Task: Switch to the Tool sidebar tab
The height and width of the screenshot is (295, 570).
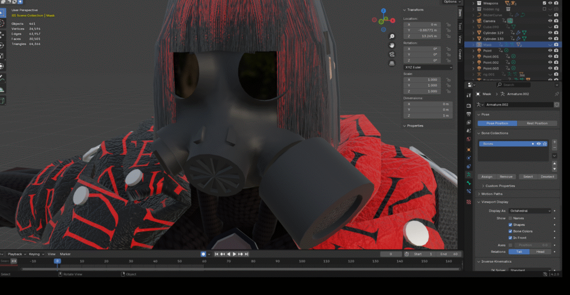Action: tap(460, 26)
